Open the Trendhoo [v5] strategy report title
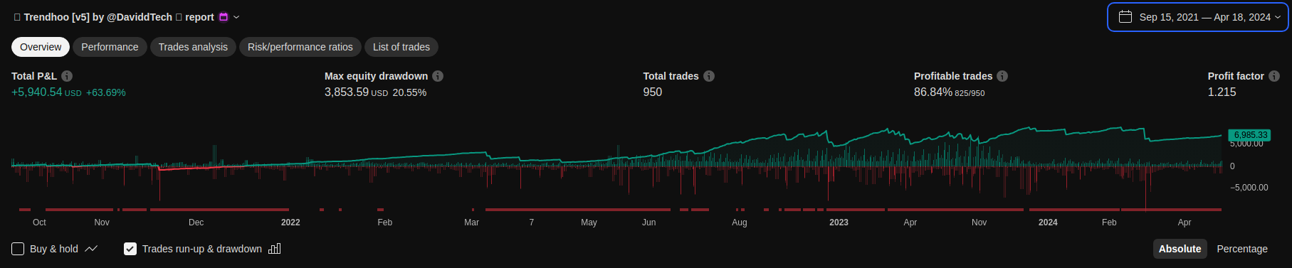 118,17
